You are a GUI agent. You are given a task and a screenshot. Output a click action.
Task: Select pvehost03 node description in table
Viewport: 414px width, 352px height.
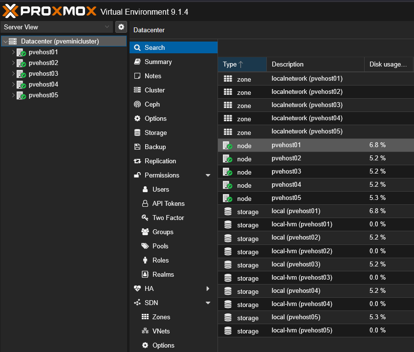(286, 172)
